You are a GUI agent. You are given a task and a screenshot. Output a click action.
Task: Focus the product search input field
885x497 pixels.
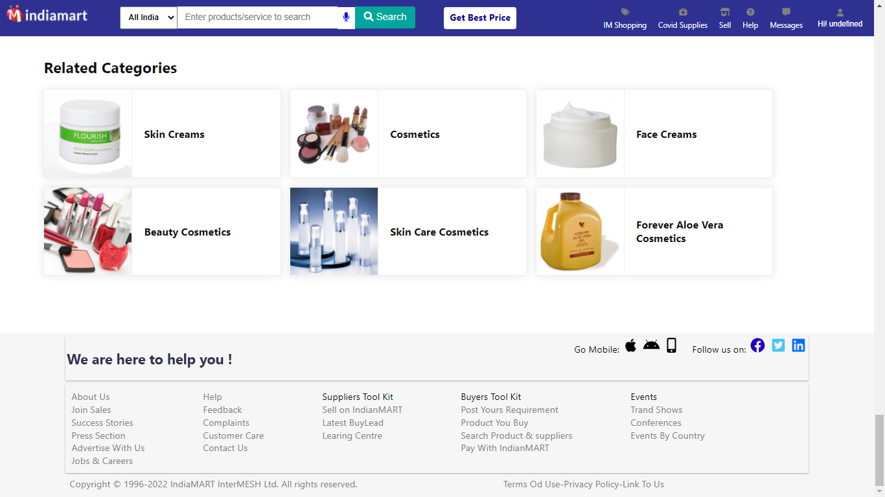pyautogui.click(x=257, y=17)
